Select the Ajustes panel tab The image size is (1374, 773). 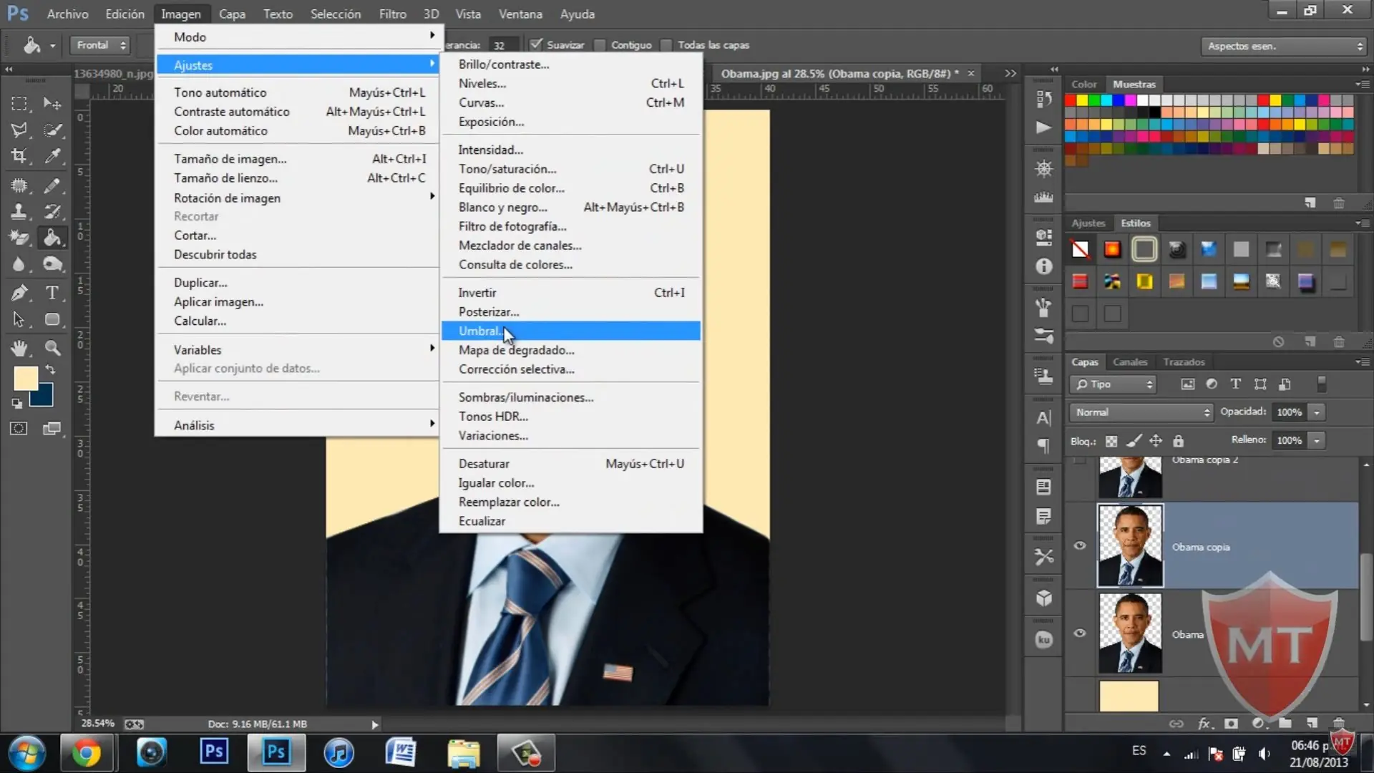click(x=1088, y=223)
